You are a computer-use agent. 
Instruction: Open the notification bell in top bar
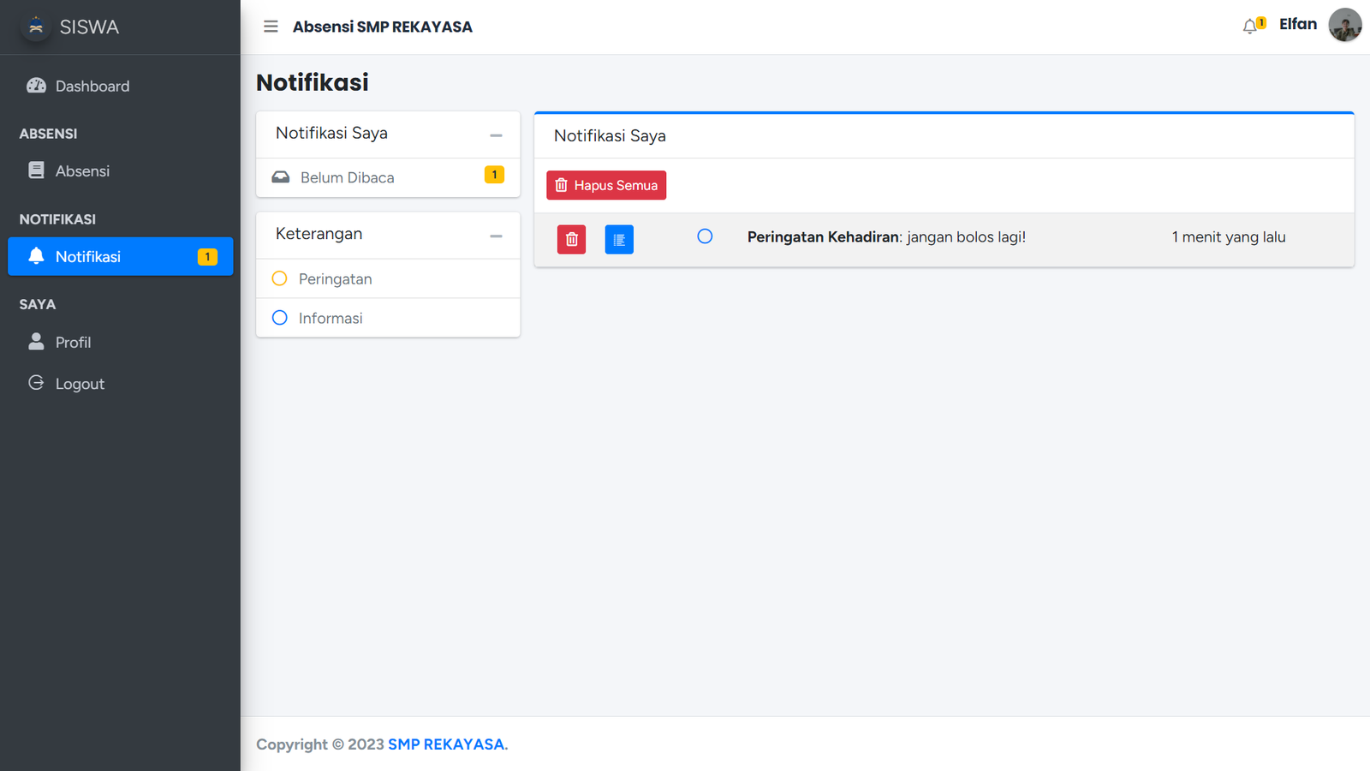[x=1251, y=26]
